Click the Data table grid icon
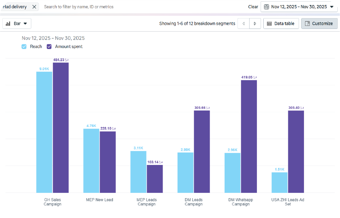 click(x=269, y=24)
